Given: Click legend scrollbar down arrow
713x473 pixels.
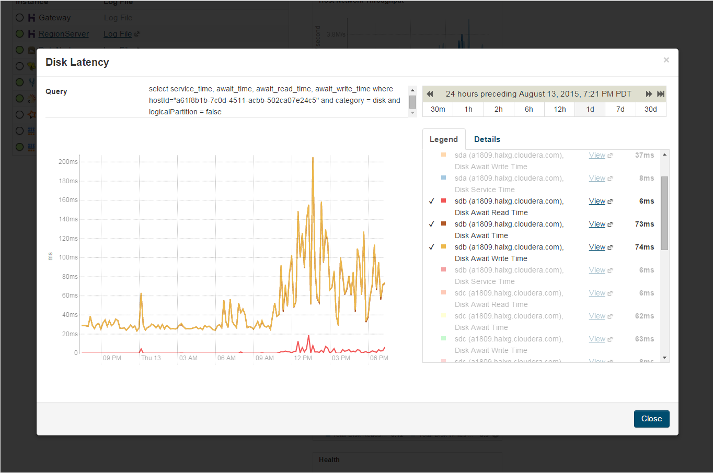Looking at the screenshot, I should click(x=665, y=358).
